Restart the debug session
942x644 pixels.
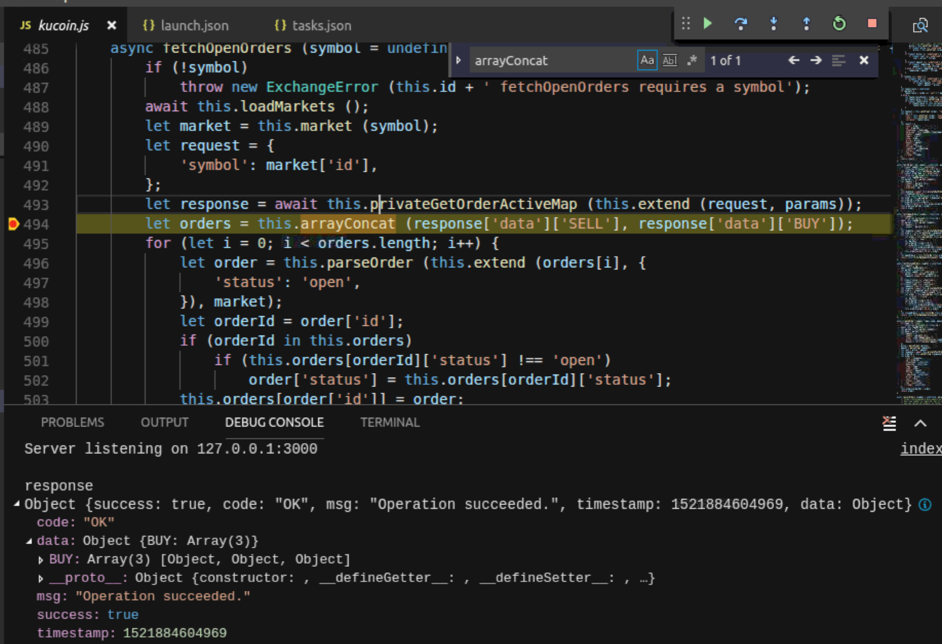(839, 24)
